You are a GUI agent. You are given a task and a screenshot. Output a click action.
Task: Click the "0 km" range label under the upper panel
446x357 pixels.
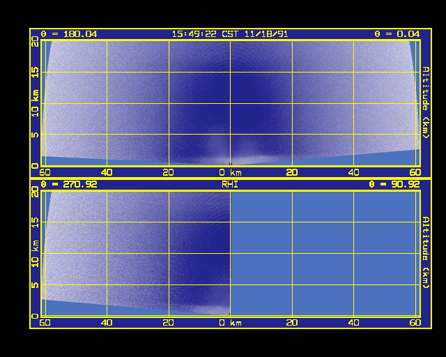(231, 172)
